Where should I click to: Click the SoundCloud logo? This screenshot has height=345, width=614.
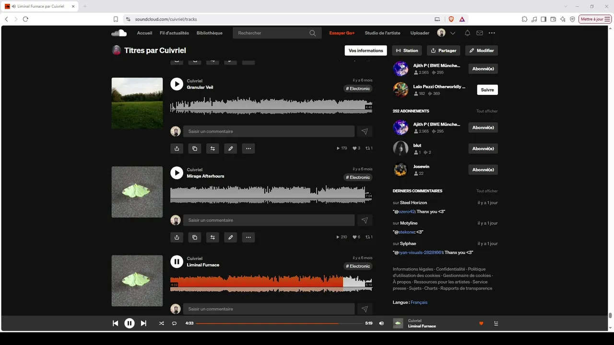(119, 33)
